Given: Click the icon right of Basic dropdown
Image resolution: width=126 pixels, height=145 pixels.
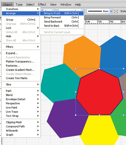Looking at the screenshot, I should pyautogui.click(x=116, y=11).
